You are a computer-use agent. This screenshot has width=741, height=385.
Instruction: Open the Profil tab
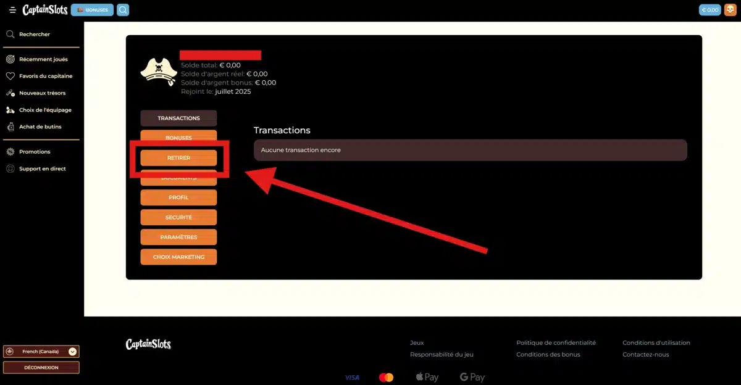(x=178, y=197)
